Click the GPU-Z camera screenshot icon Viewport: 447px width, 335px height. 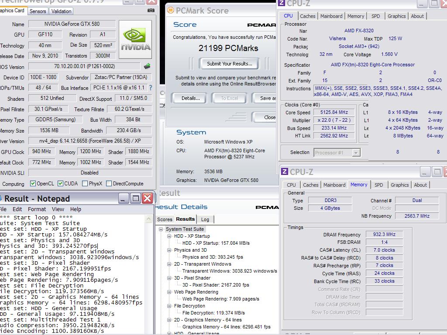point(151,10)
